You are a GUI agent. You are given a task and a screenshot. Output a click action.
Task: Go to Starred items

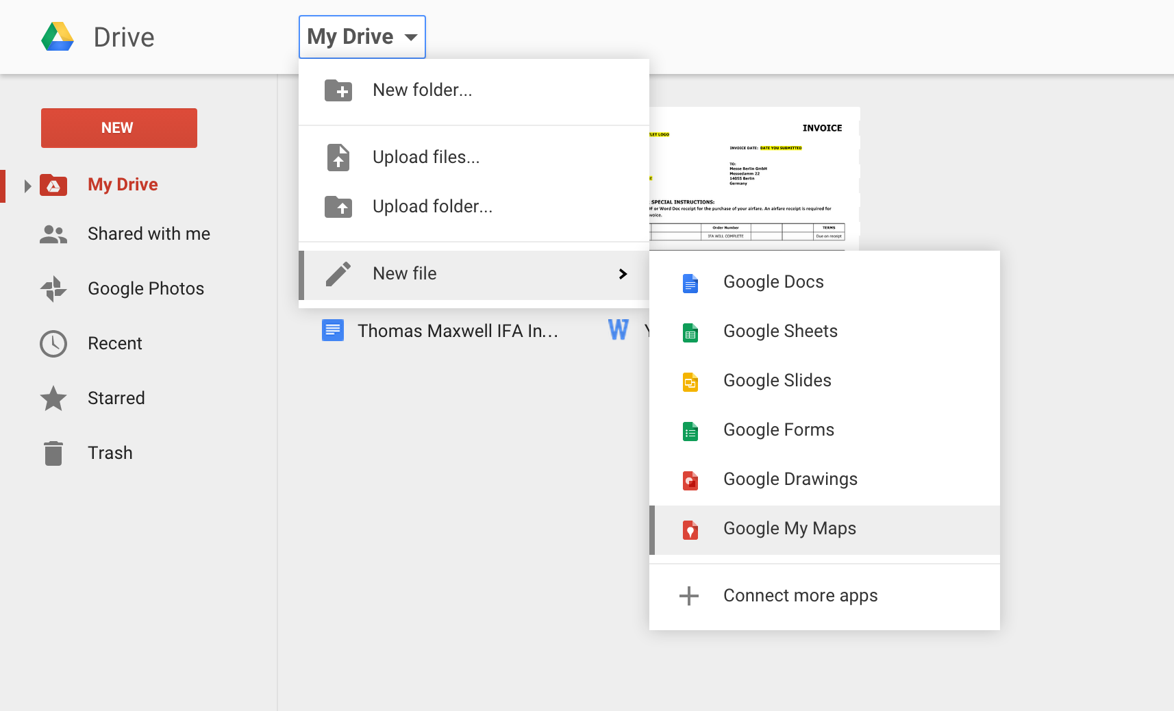pyautogui.click(x=116, y=399)
